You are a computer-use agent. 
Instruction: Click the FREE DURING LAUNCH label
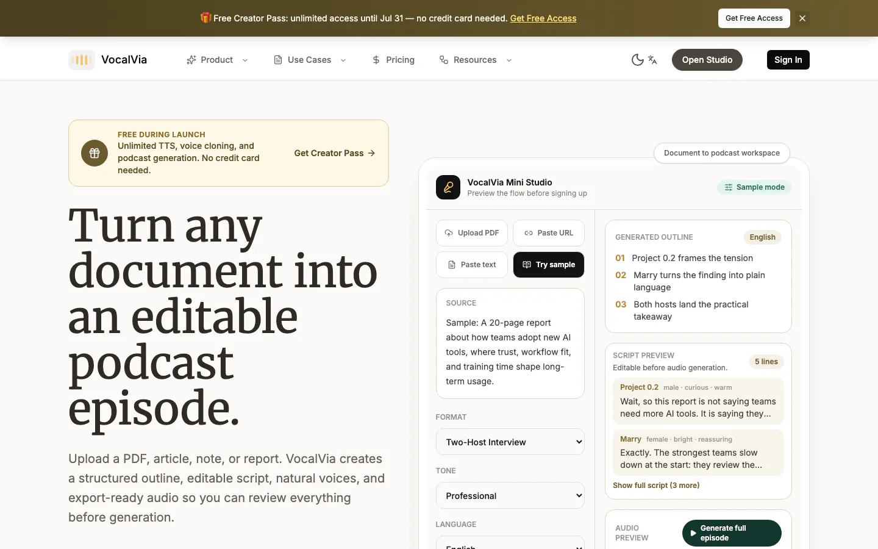click(162, 134)
